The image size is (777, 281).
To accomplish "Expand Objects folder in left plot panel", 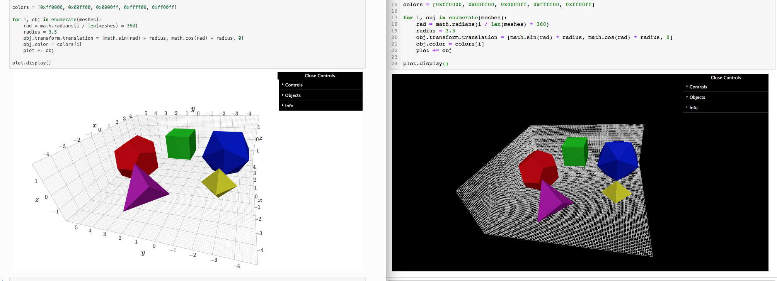I will pyautogui.click(x=320, y=95).
